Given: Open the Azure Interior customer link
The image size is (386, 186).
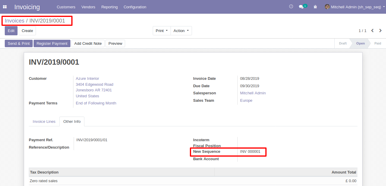Looking at the screenshot, I should [87, 79].
